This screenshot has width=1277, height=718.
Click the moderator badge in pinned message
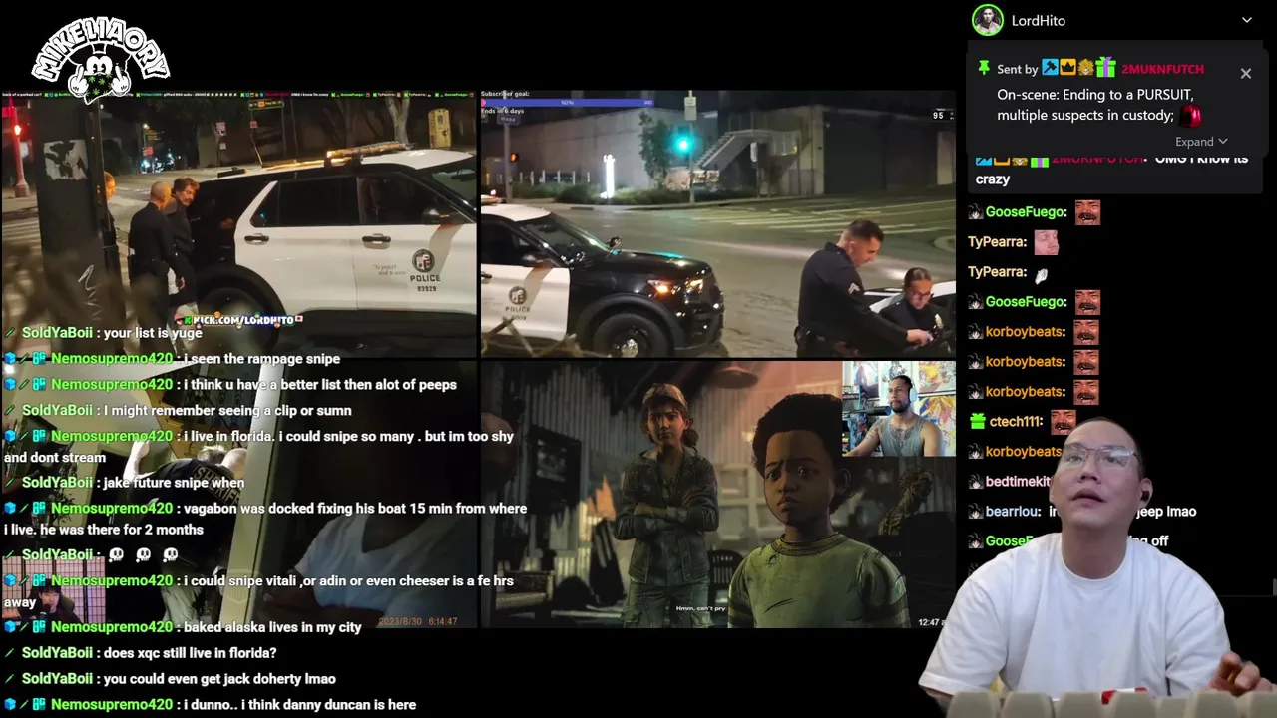(1050, 68)
